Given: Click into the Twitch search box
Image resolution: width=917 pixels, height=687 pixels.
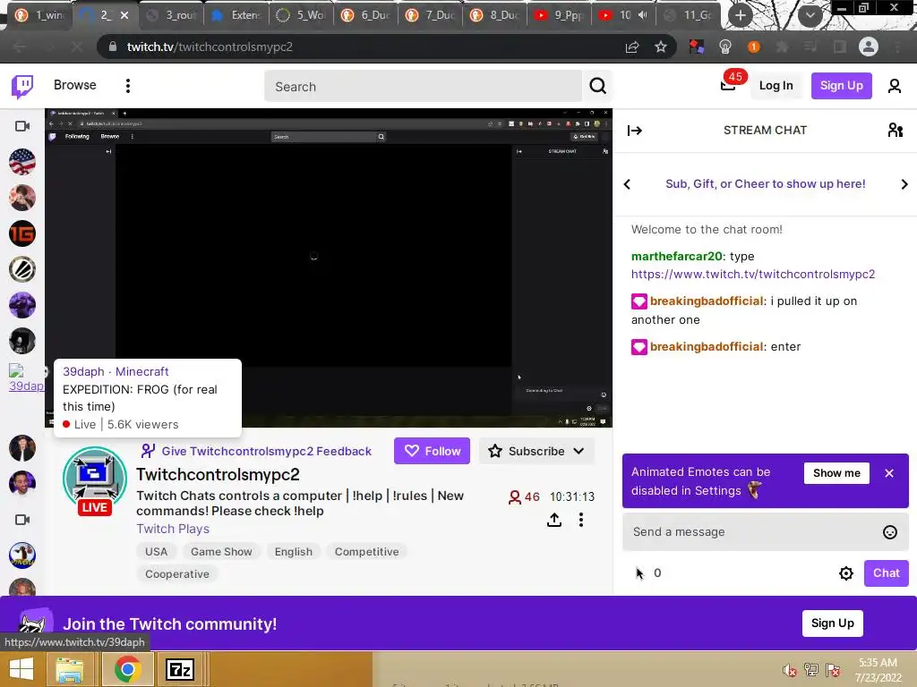Looking at the screenshot, I should [424, 87].
